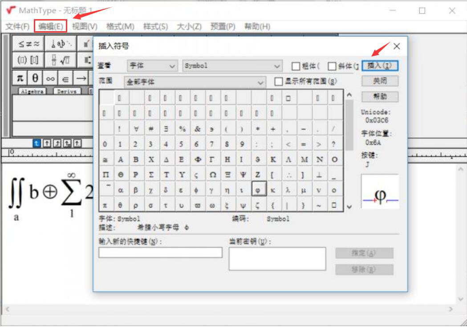The height and width of the screenshot is (327, 467).
Task: Click the element-of ∈ toolbar button
Action: point(65,78)
